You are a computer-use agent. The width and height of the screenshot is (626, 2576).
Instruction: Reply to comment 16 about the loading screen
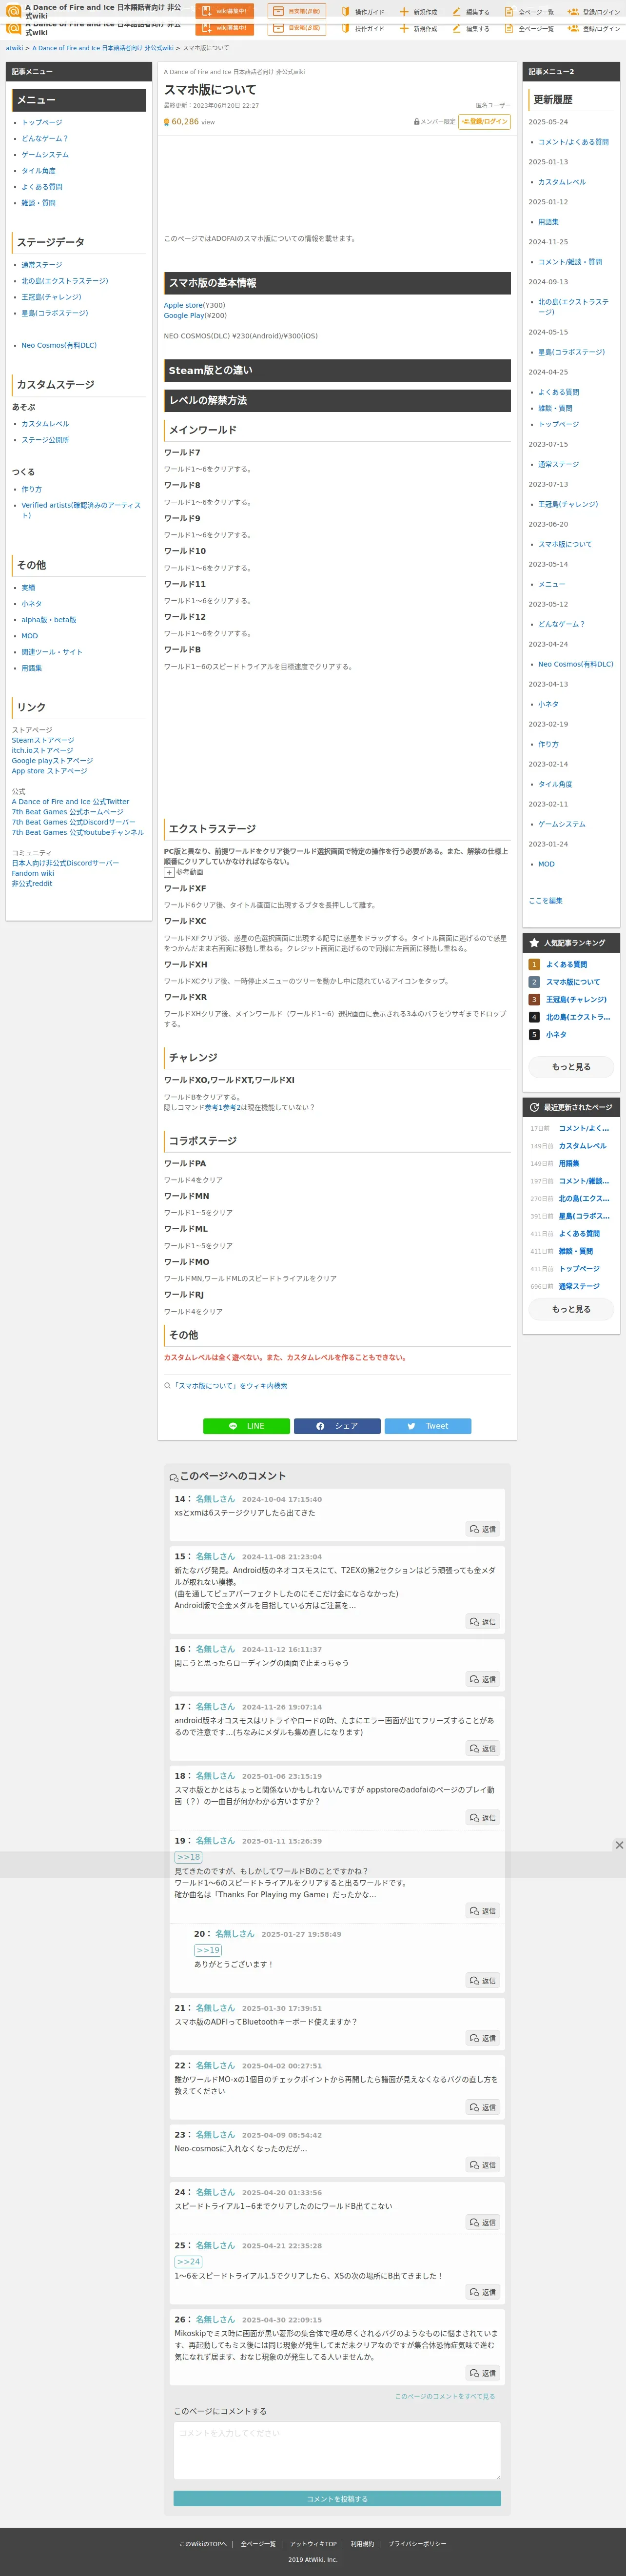[x=482, y=1680]
